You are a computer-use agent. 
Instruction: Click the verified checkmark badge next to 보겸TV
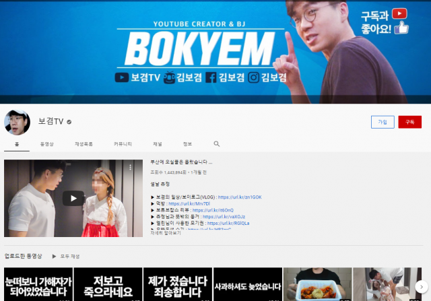[69, 122]
